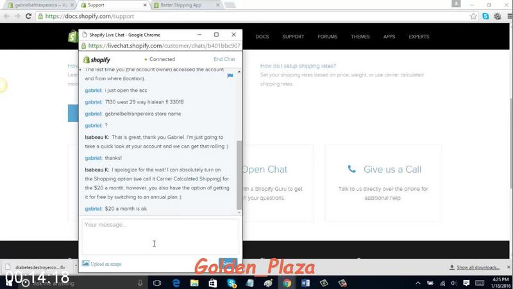Click the message '$20 a month is ok'
Viewport: 513px width, 289px height.
pos(126,208)
